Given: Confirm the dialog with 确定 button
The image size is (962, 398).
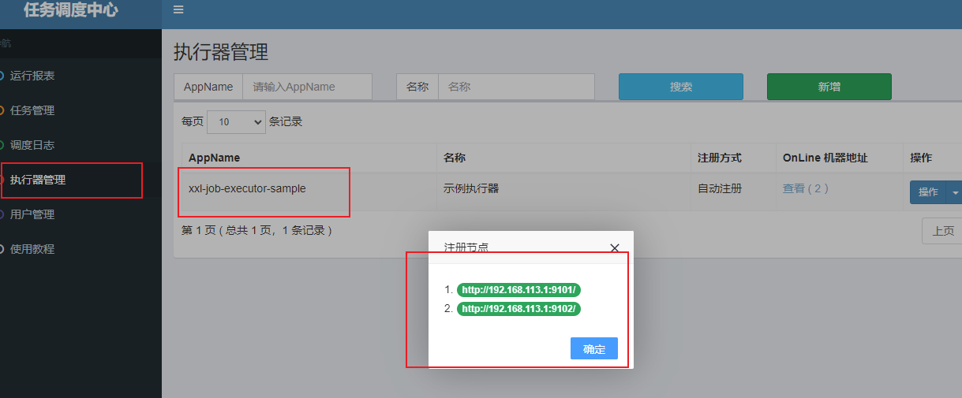Looking at the screenshot, I should coord(593,349).
